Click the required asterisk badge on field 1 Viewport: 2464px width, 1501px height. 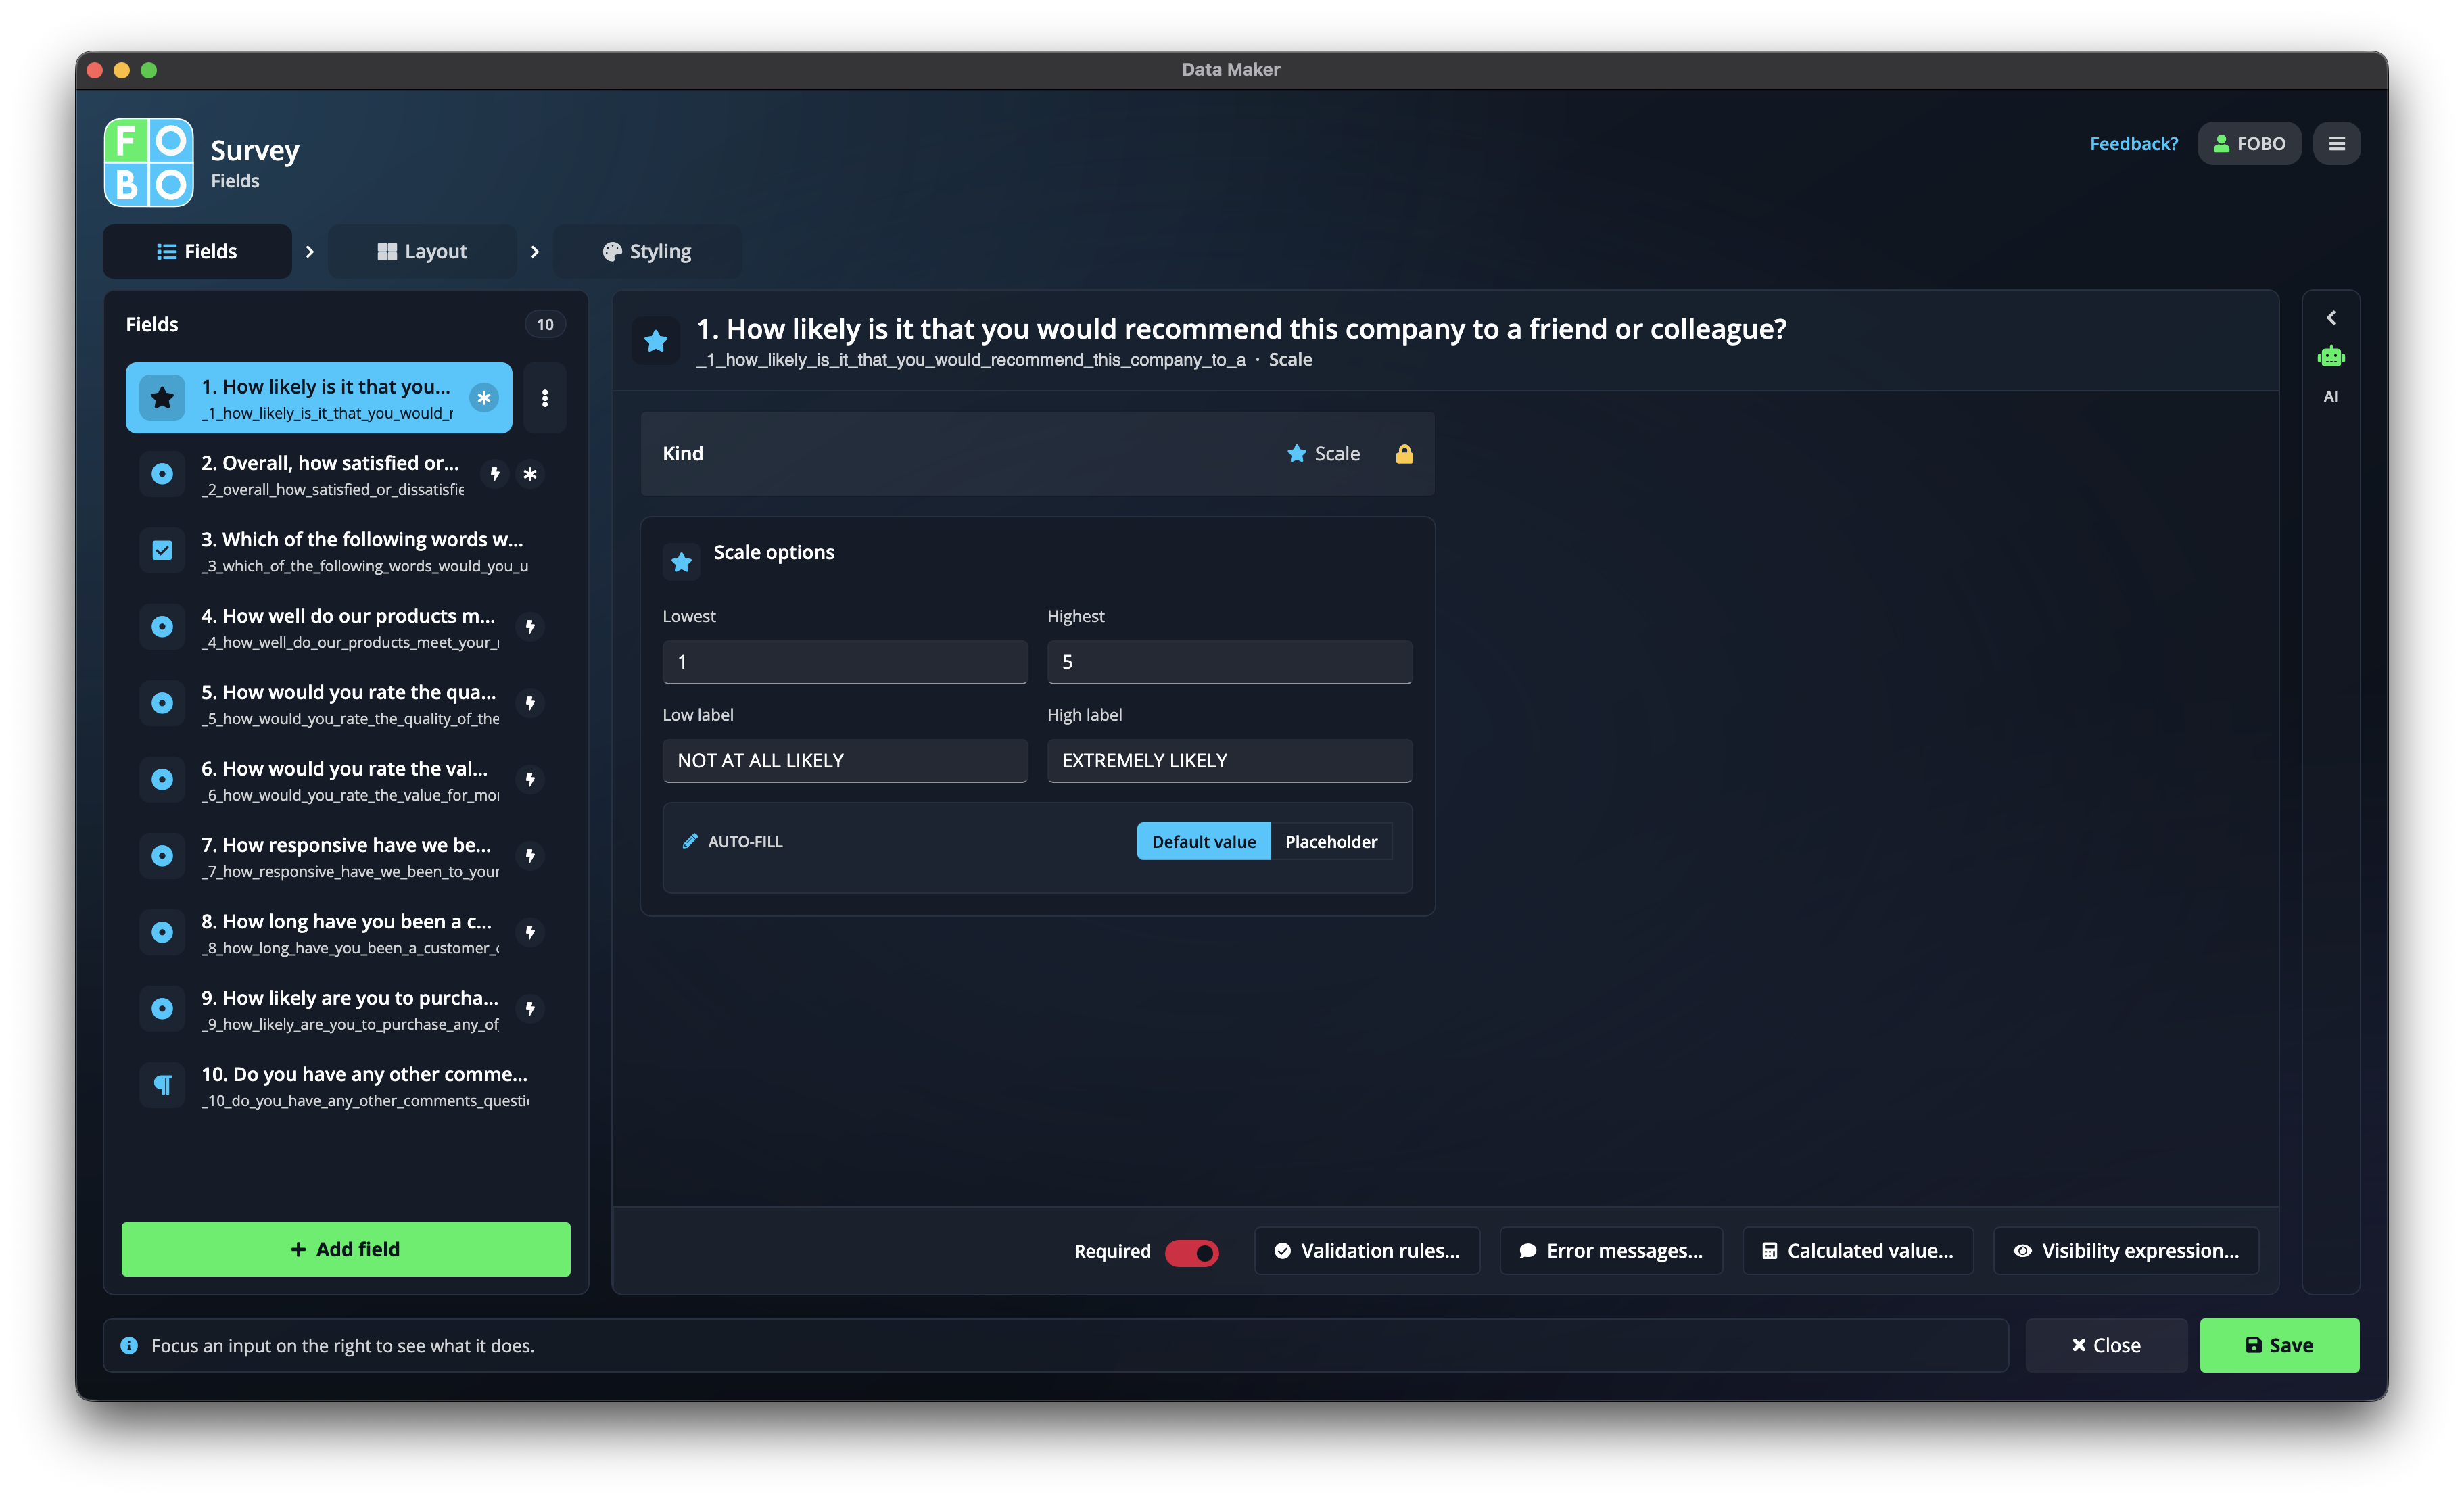[484, 398]
